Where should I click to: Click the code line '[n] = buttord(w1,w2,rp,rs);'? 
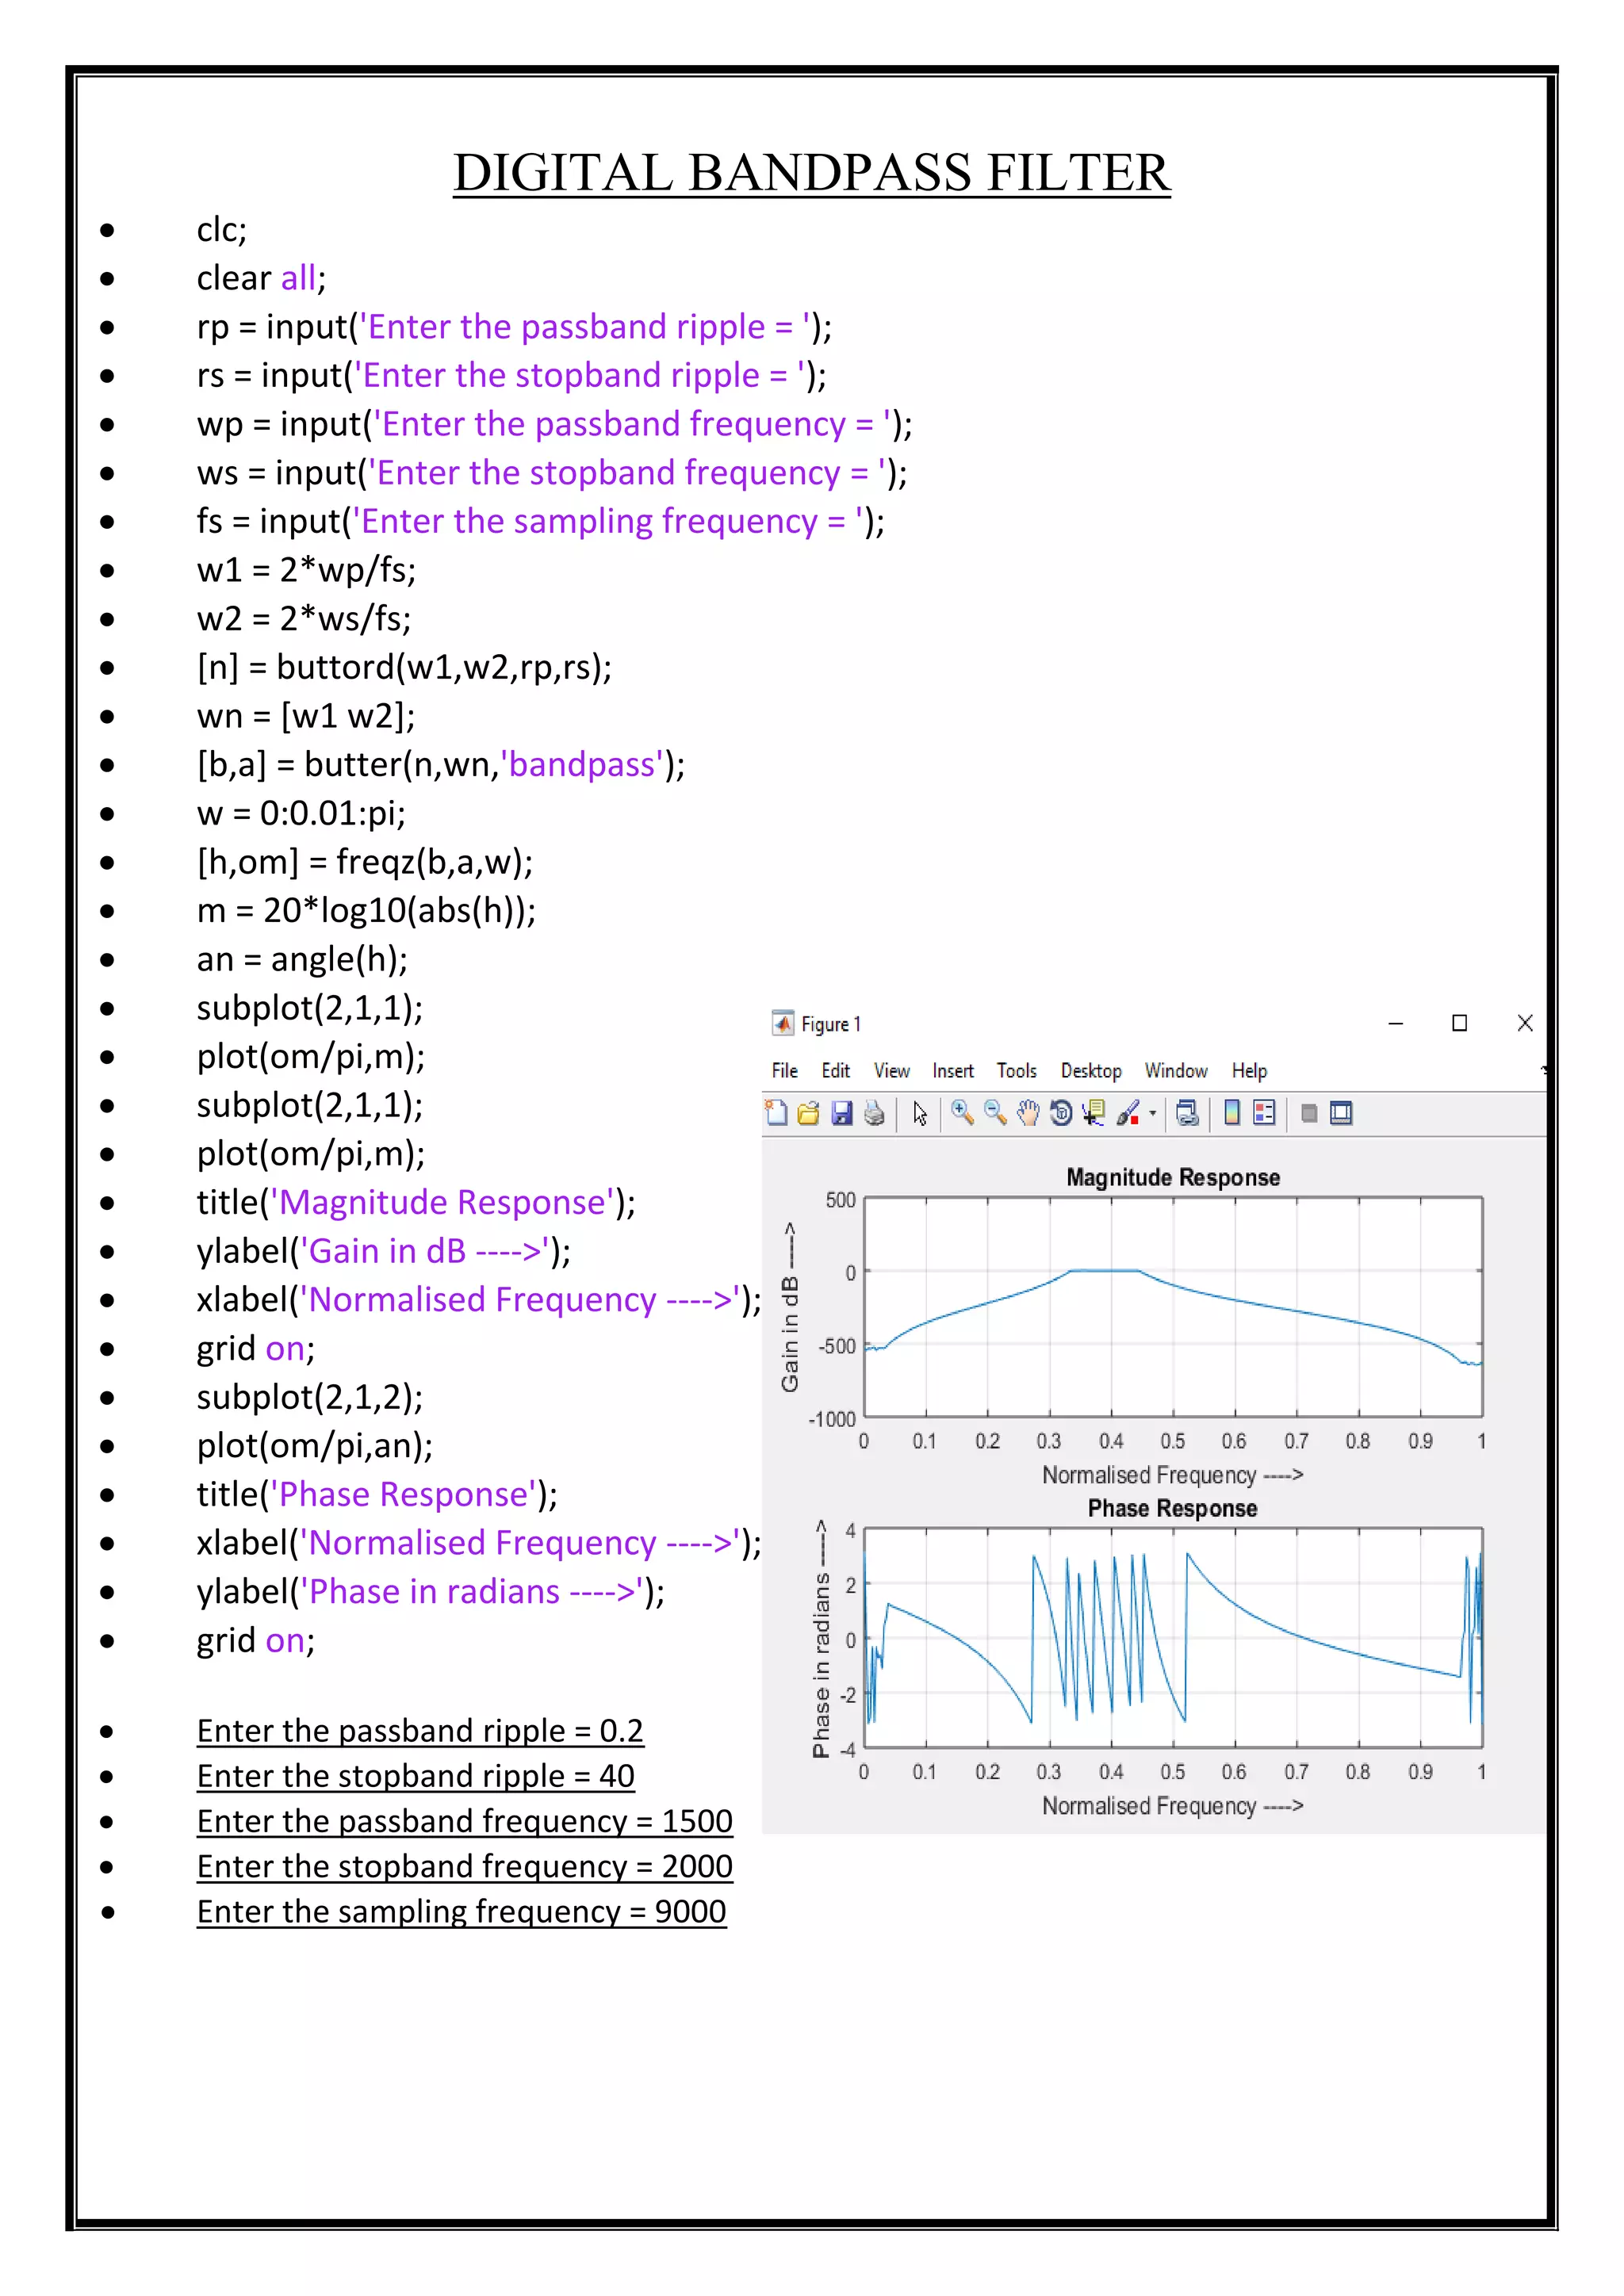tap(405, 667)
